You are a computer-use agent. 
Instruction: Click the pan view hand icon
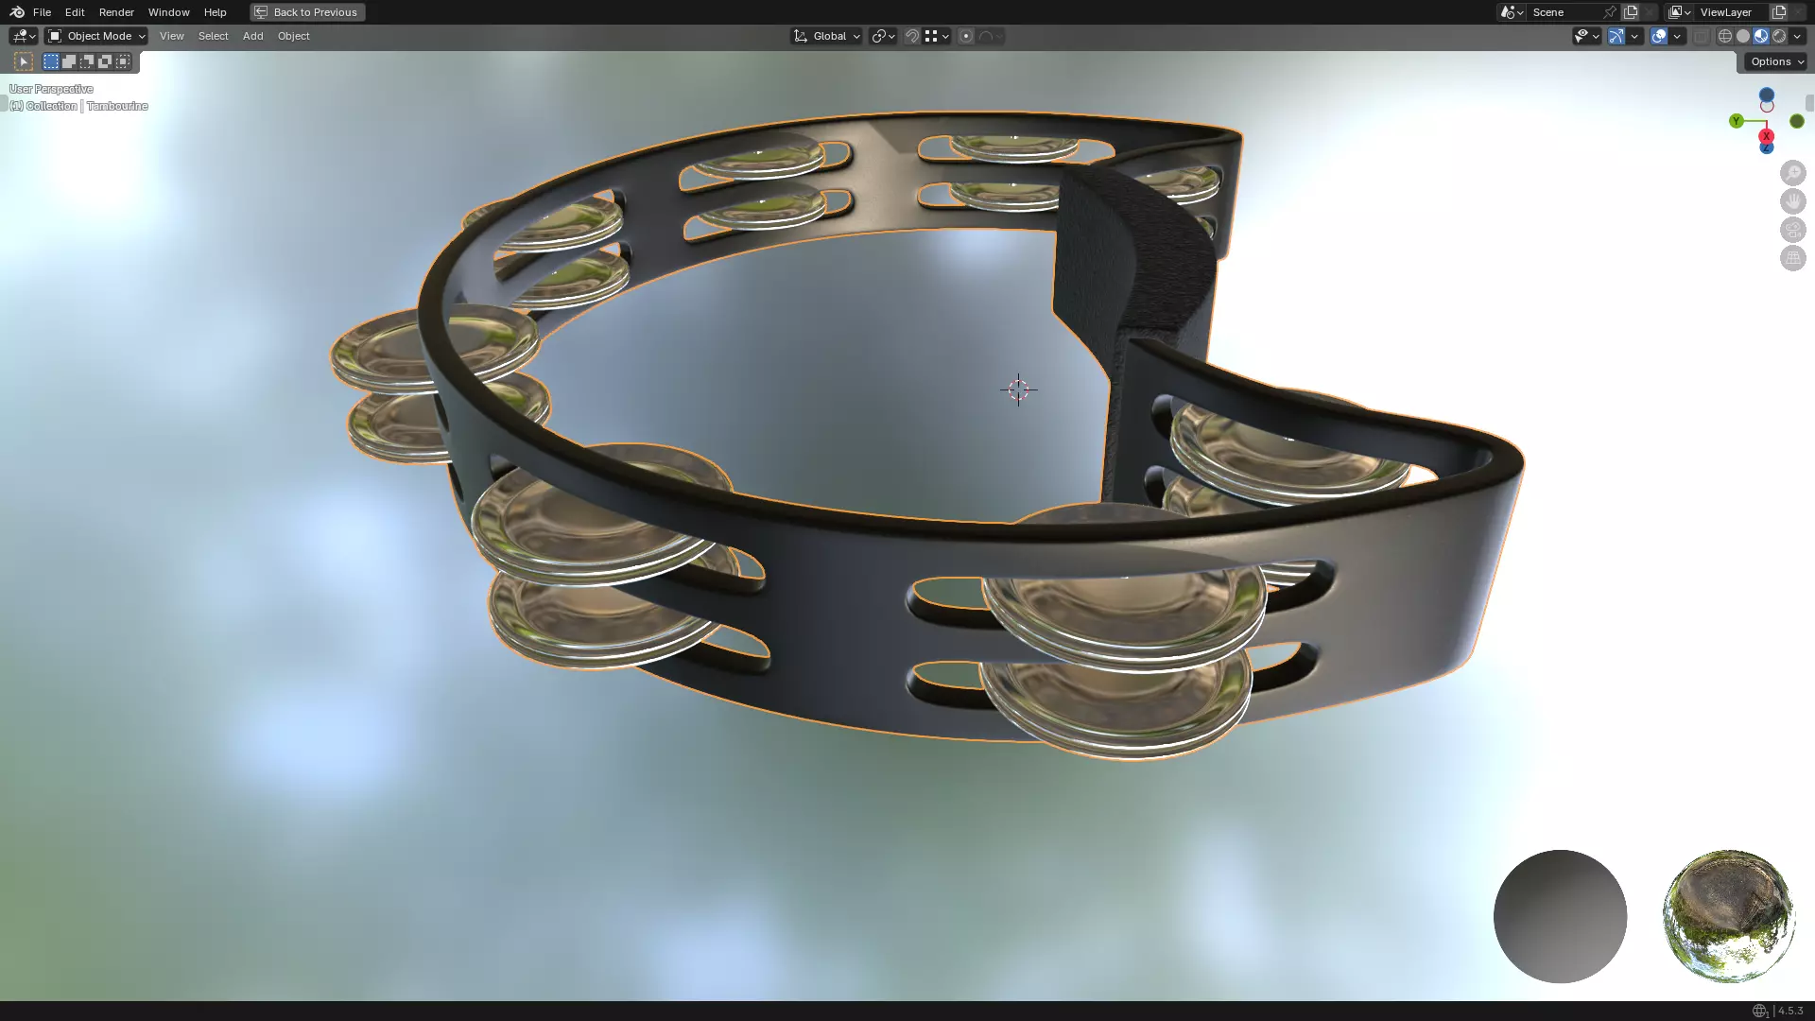pos(1792,201)
